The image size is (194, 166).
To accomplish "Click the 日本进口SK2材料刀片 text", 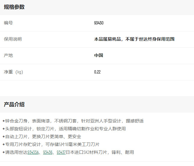I will pos(87,152).
